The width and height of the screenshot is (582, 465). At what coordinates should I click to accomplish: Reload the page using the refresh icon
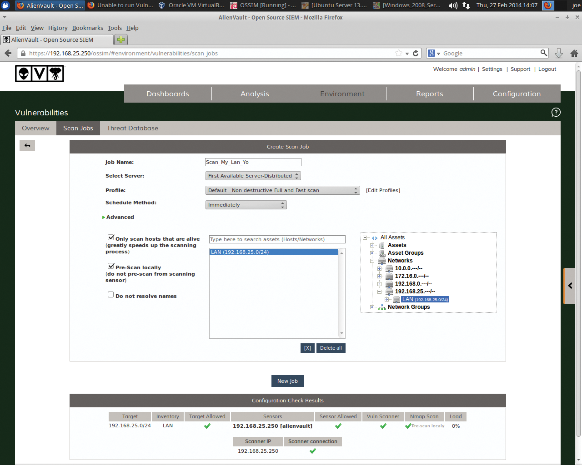point(416,53)
